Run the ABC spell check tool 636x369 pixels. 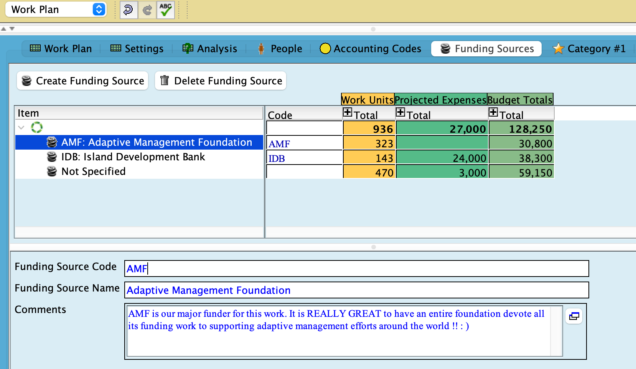[166, 10]
